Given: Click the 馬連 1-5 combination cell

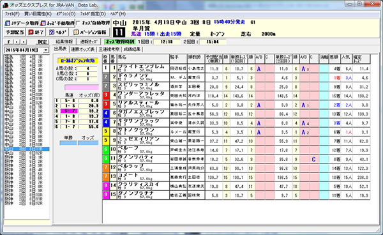Looking at the screenshot, I should point(70,106).
